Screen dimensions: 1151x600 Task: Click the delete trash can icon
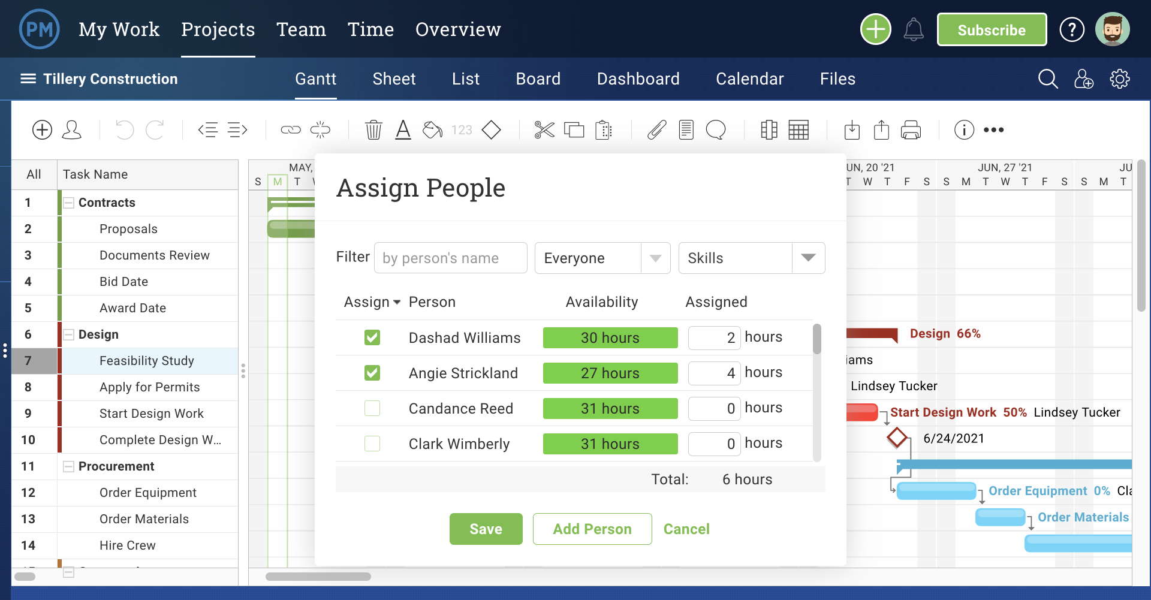click(373, 129)
